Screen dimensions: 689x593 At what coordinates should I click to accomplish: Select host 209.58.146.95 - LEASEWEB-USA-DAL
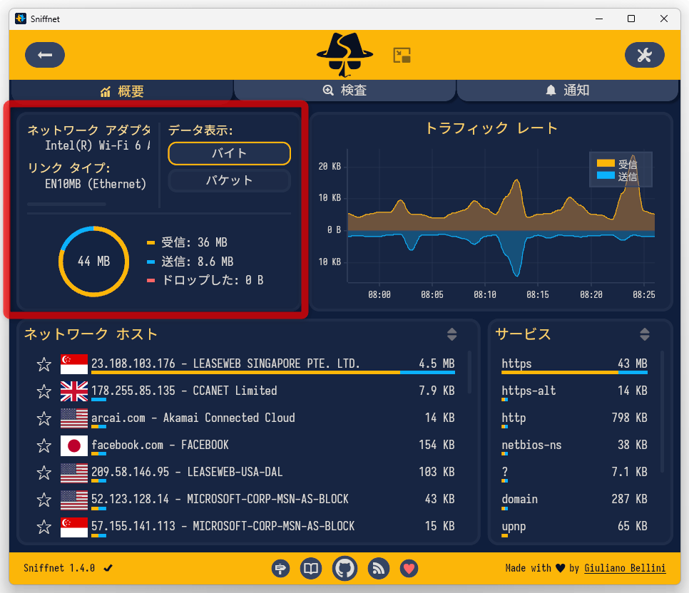tap(273, 473)
